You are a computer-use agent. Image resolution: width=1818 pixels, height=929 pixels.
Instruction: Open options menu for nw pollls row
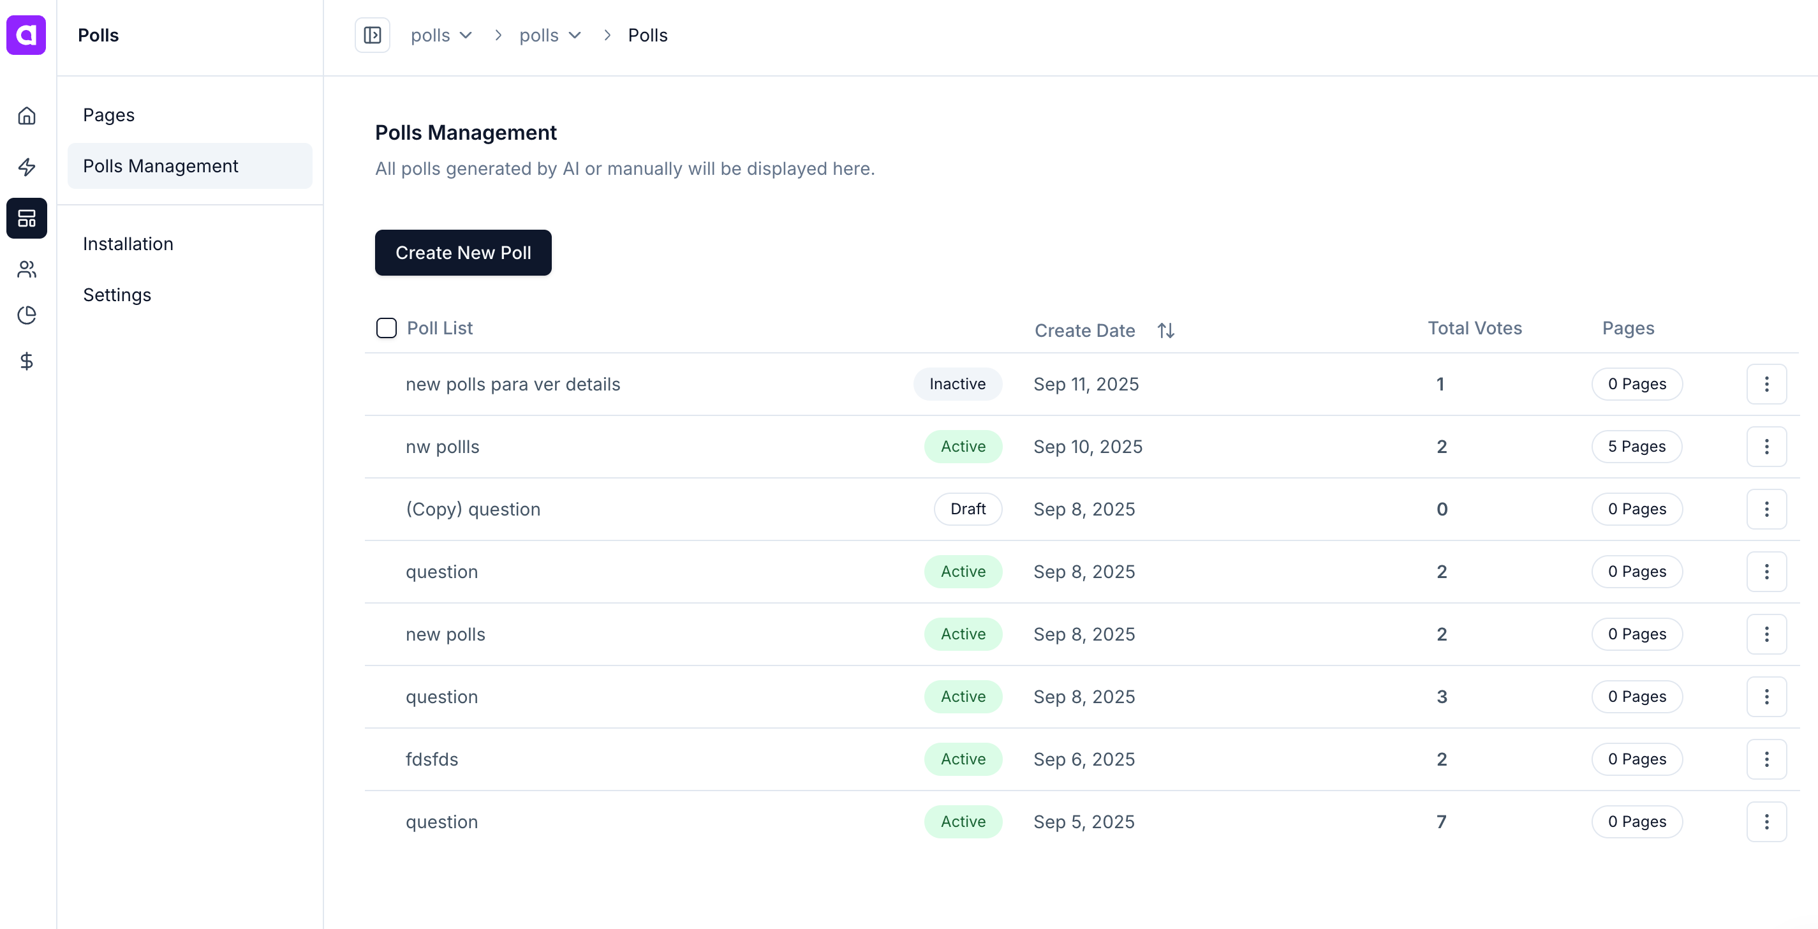(x=1766, y=447)
